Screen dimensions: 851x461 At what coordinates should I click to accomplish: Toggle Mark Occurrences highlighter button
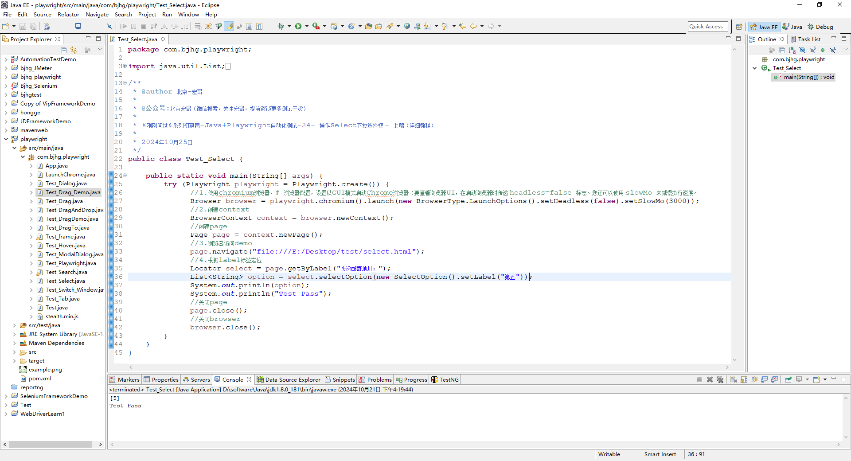229,26
